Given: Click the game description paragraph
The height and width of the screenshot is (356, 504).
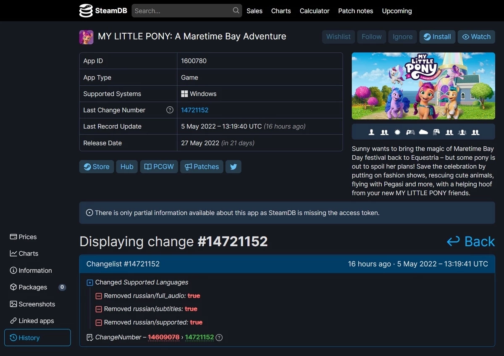Looking at the screenshot, I should coord(423,171).
